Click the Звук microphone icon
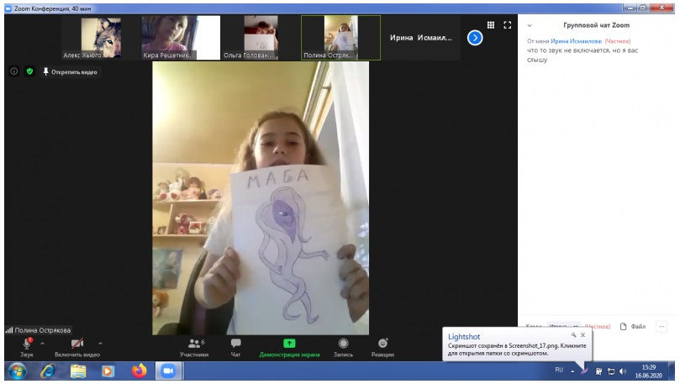Image resolution: width=680 pixels, height=384 pixels. pos(27,344)
